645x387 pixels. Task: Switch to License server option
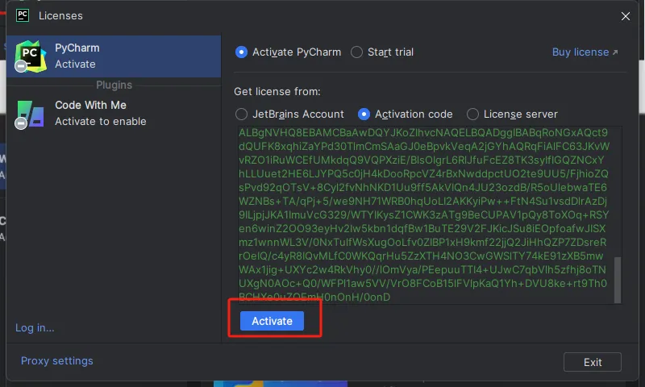(x=472, y=114)
